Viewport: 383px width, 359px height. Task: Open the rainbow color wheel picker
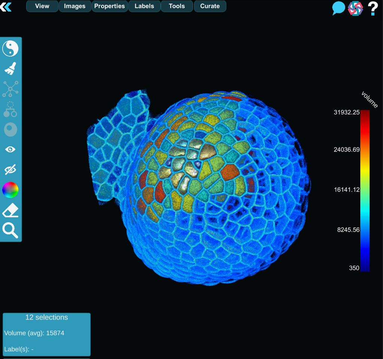point(10,190)
